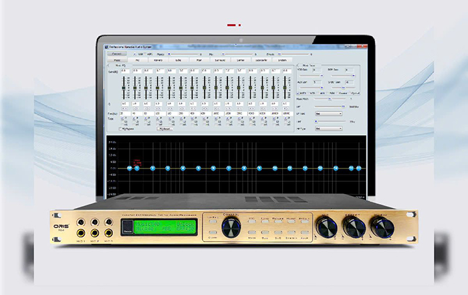Open the LP Type dropdown
Viewport: 468px width, 295px height.
pyautogui.click(x=329, y=114)
